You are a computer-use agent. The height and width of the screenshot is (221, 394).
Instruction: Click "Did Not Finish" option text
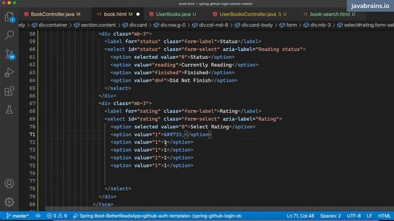pos(190,80)
